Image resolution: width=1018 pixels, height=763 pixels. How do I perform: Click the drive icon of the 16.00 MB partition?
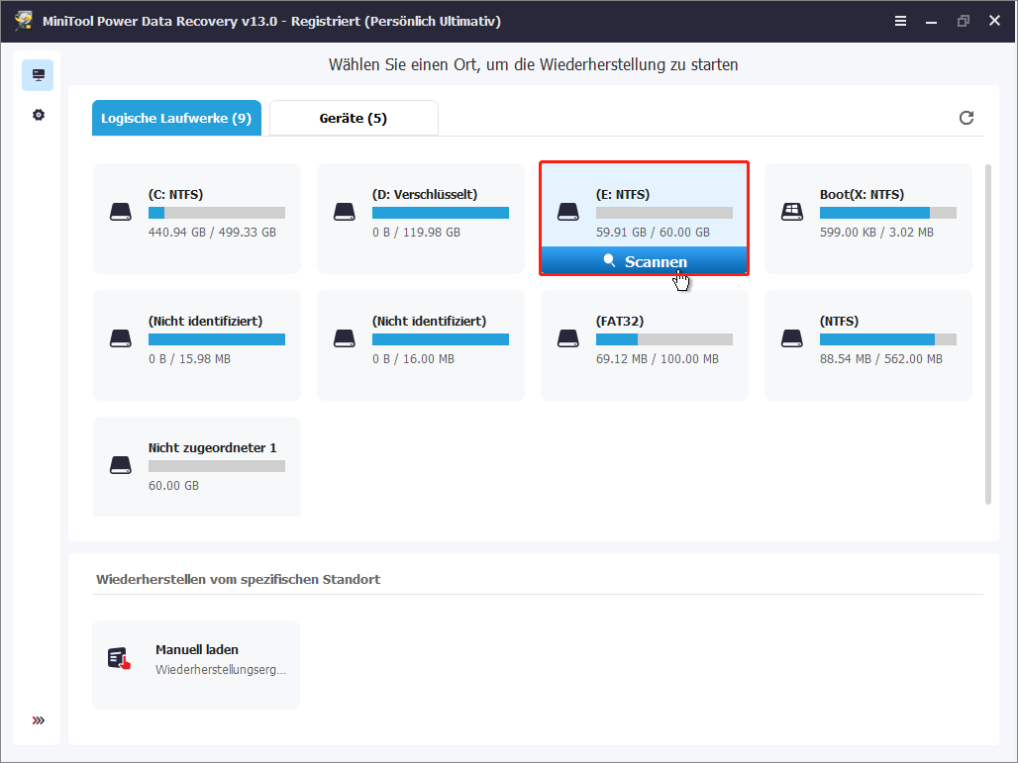click(x=344, y=338)
